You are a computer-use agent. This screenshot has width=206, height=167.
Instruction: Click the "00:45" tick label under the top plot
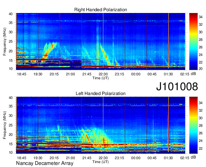point(152,74)
